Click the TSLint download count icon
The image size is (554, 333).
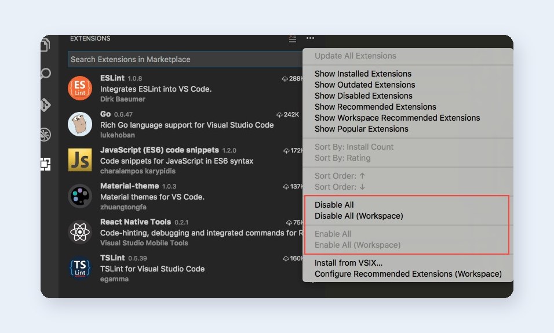286,259
